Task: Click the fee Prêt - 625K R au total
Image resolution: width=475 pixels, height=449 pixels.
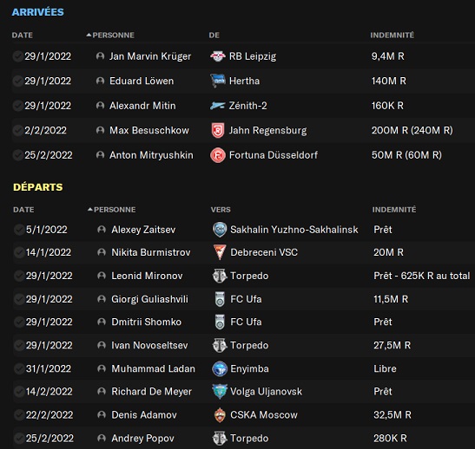Action: (422, 276)
